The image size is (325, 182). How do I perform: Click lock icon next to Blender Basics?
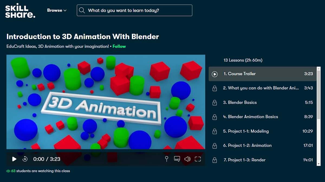[x=214, y=102]
